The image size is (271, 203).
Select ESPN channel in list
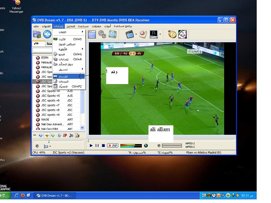pyautogui.click(x=44, y=58)
